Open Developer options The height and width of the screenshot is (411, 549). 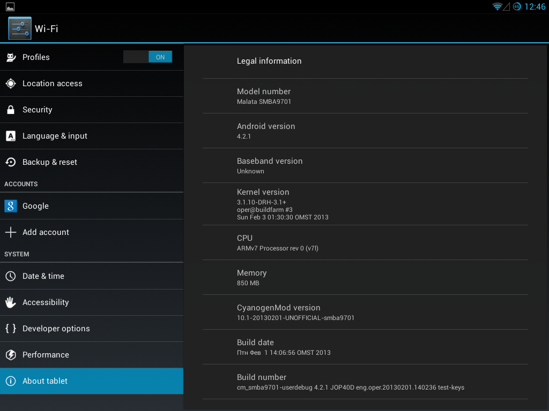[92, 329]
